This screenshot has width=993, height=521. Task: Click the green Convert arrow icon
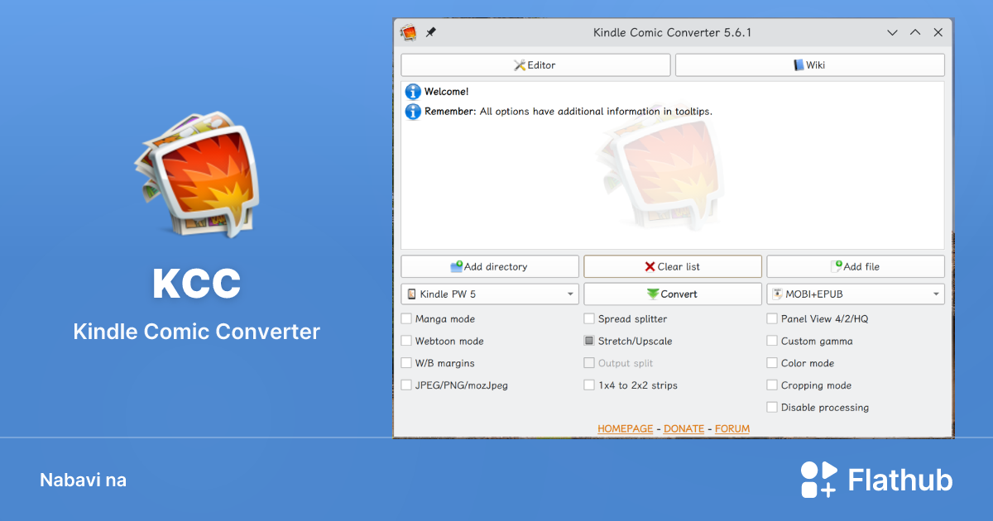pos(654,294)
